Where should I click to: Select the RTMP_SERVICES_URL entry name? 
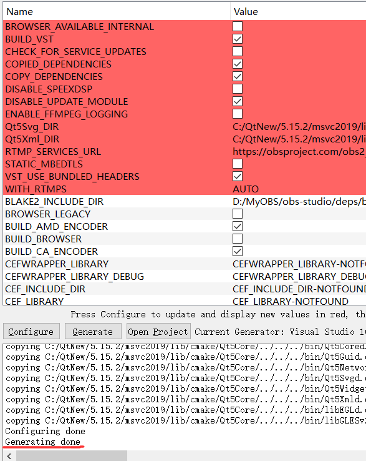pyautogui.click(x=53, y=152)
